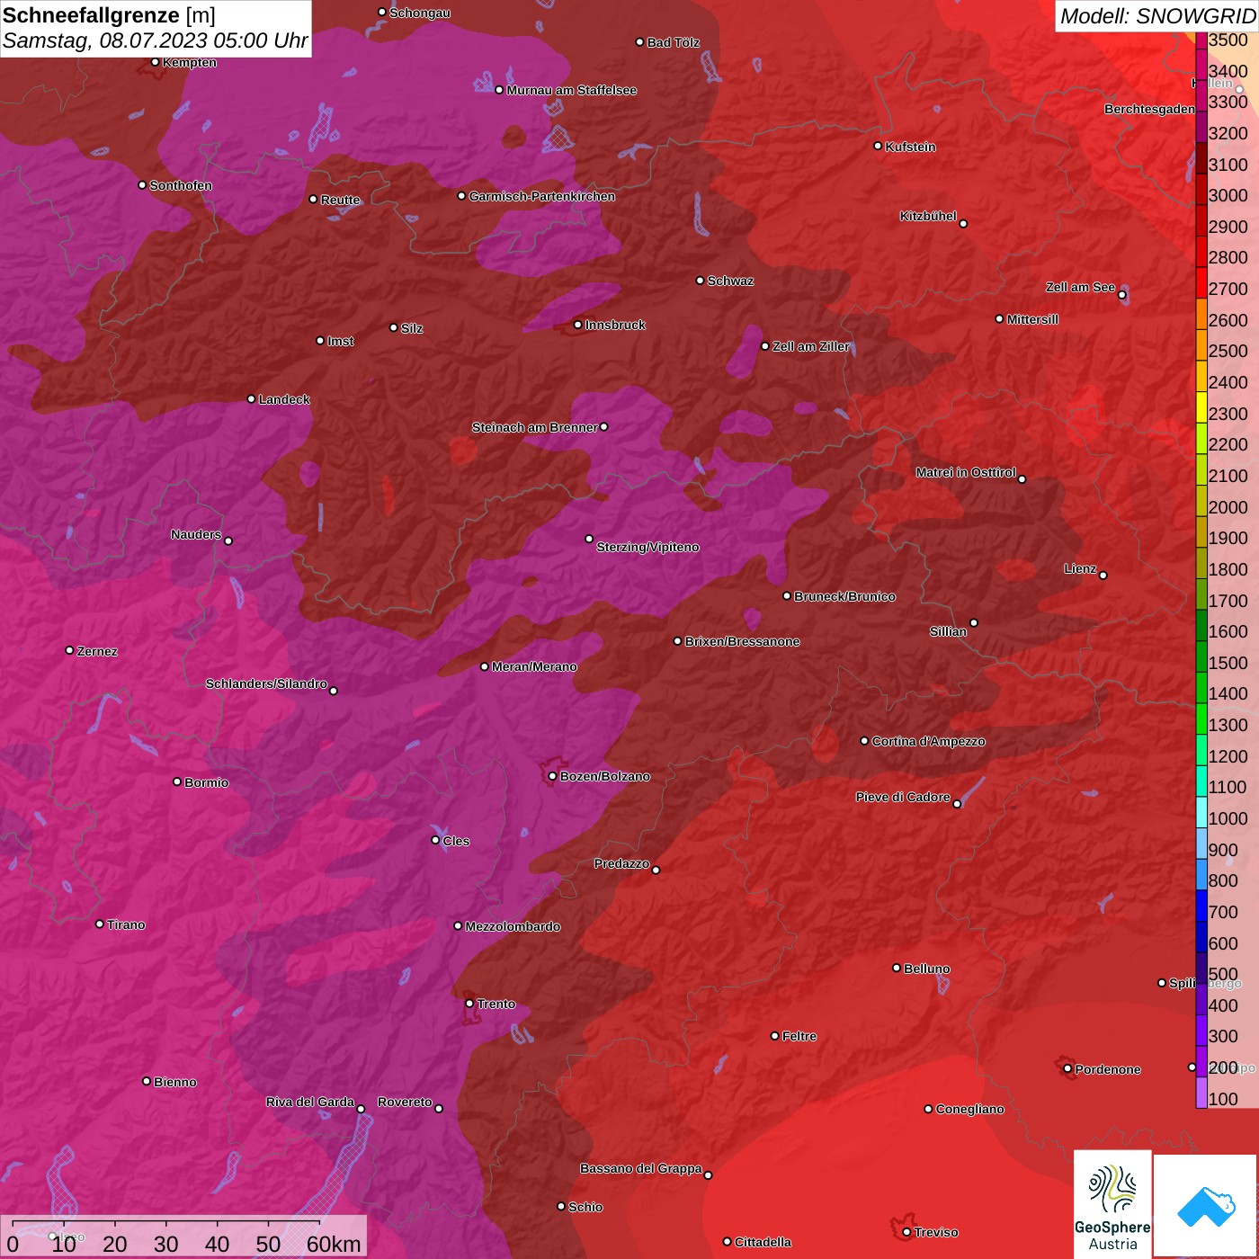The image size is (1259, 1259).
Task: Click the Tirano location dot
Action: tap(100, 924)
